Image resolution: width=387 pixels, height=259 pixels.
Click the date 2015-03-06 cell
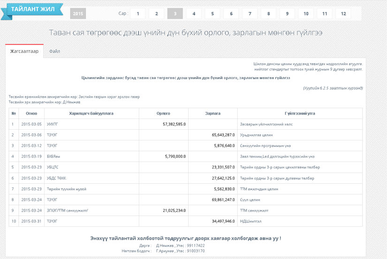coord(31,135)
